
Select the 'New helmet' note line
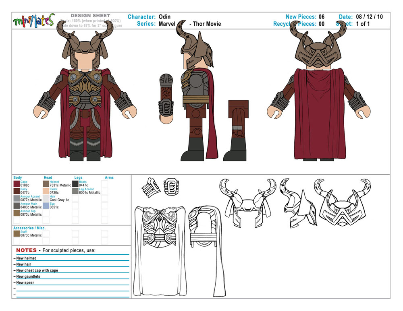point(26,258)
